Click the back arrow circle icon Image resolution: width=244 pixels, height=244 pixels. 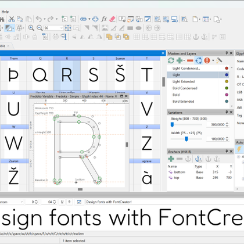click(149, 28)
